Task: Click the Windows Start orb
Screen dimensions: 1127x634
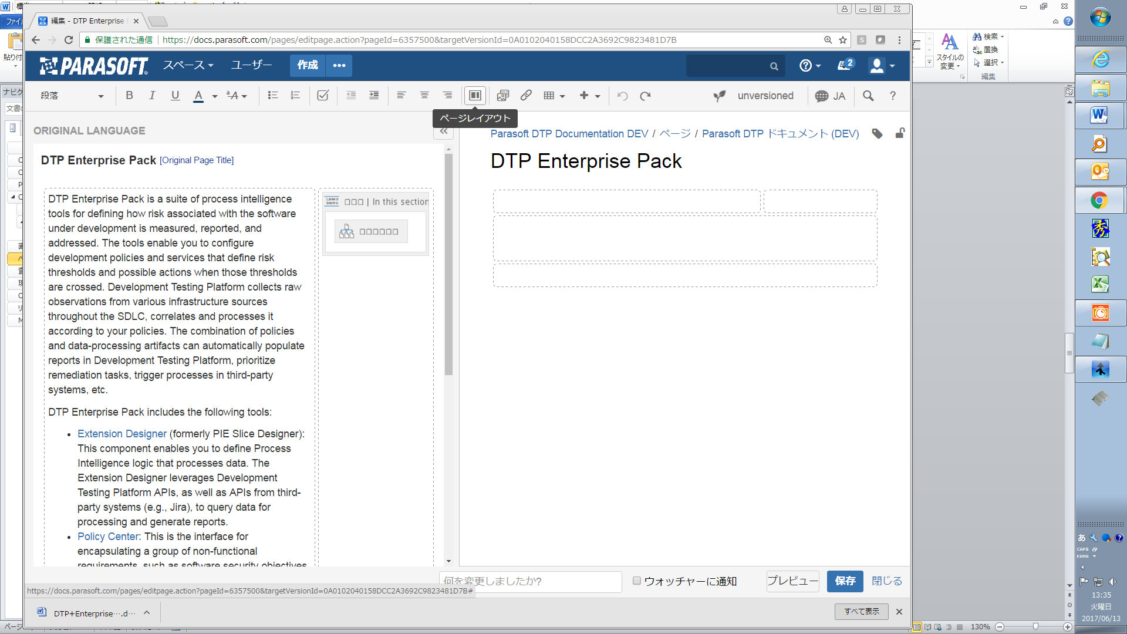Action: [x=1101, y=17]
